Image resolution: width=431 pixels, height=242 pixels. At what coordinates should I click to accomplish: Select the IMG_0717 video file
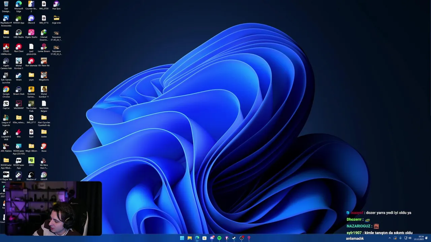click(31, 119)
